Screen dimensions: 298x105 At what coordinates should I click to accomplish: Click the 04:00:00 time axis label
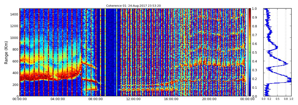tap(57, 99)
